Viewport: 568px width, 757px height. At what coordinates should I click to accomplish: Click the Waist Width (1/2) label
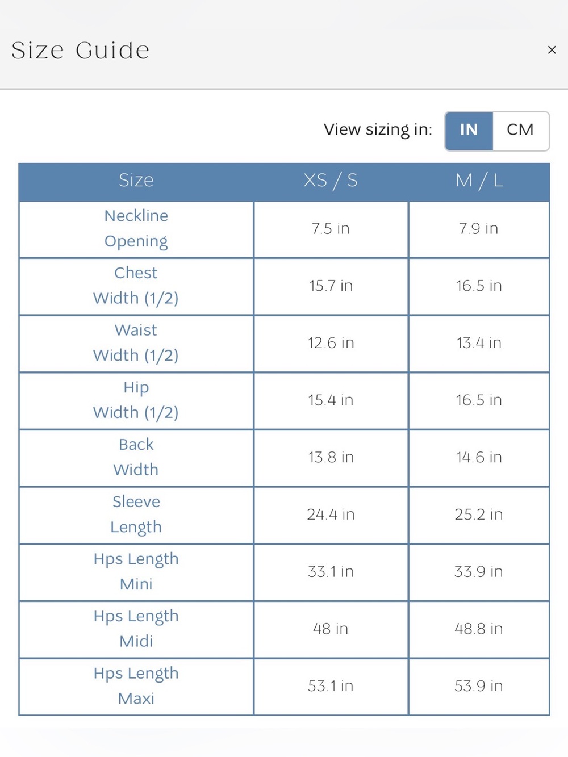click(x=136, y=343)
